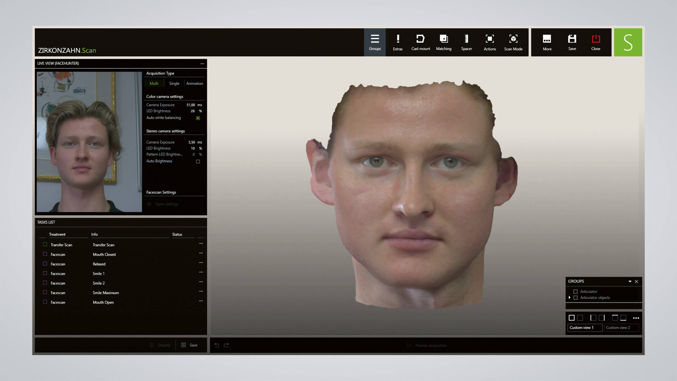
Task: Click the green S logo button
Action: tap(628, 42)
